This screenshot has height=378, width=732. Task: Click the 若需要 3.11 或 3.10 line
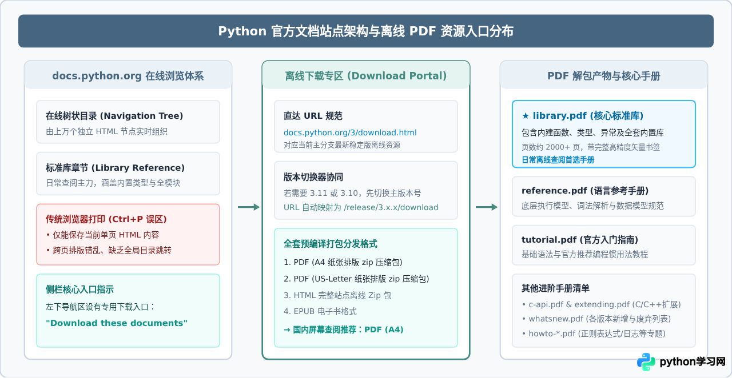(x=352, y=193)
